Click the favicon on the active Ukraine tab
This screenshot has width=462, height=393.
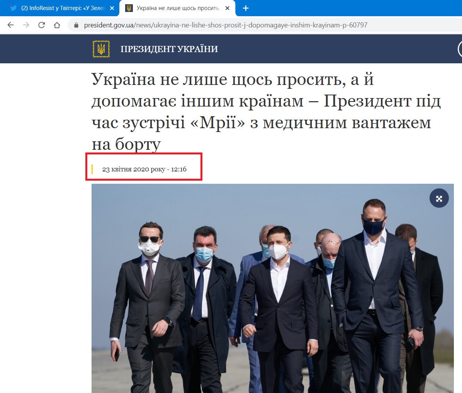129,8
